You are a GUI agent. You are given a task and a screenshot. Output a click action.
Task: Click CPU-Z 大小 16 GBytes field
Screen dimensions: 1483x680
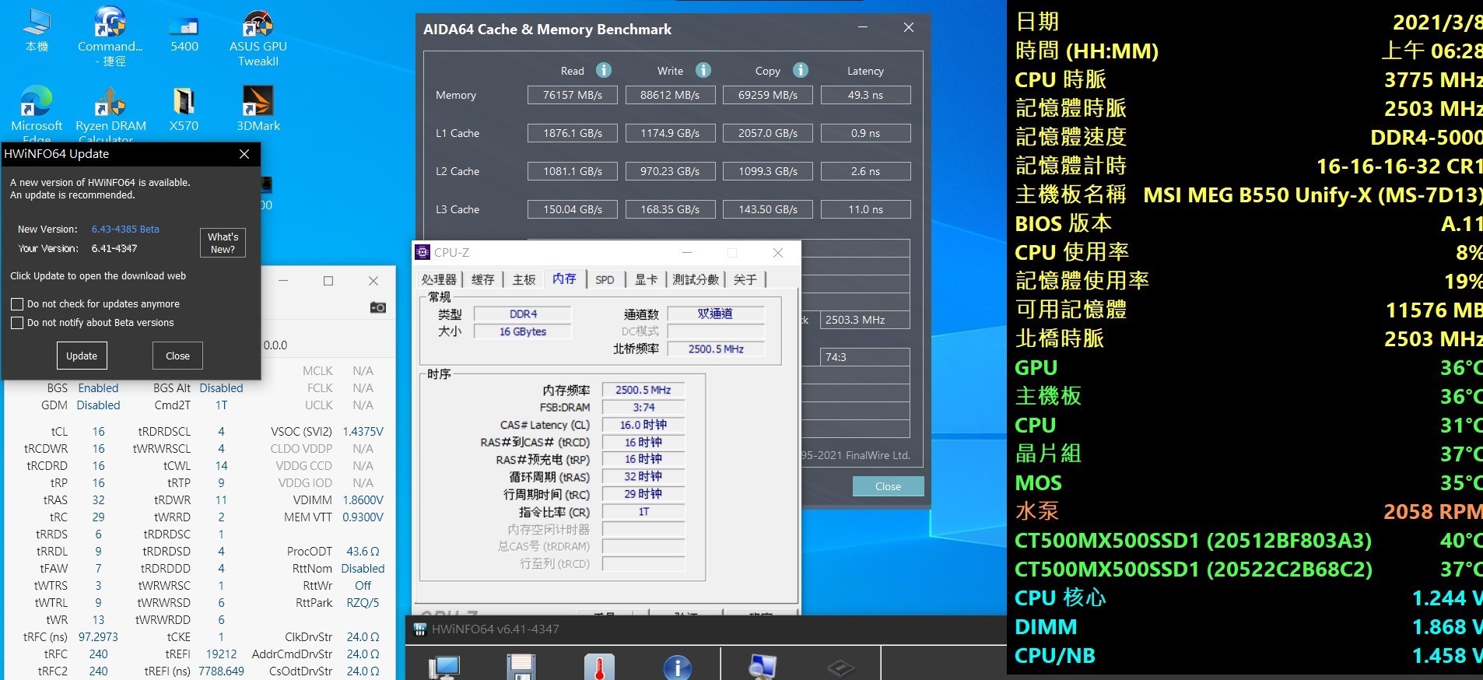pyautogui.click(x=523, y=331)
